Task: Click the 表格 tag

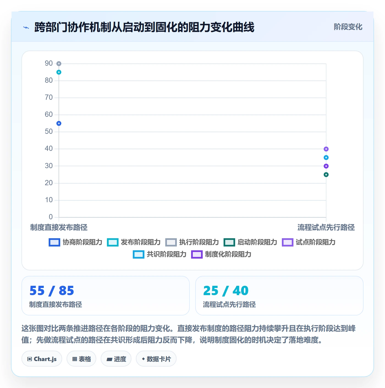Action: pos(81,359)
